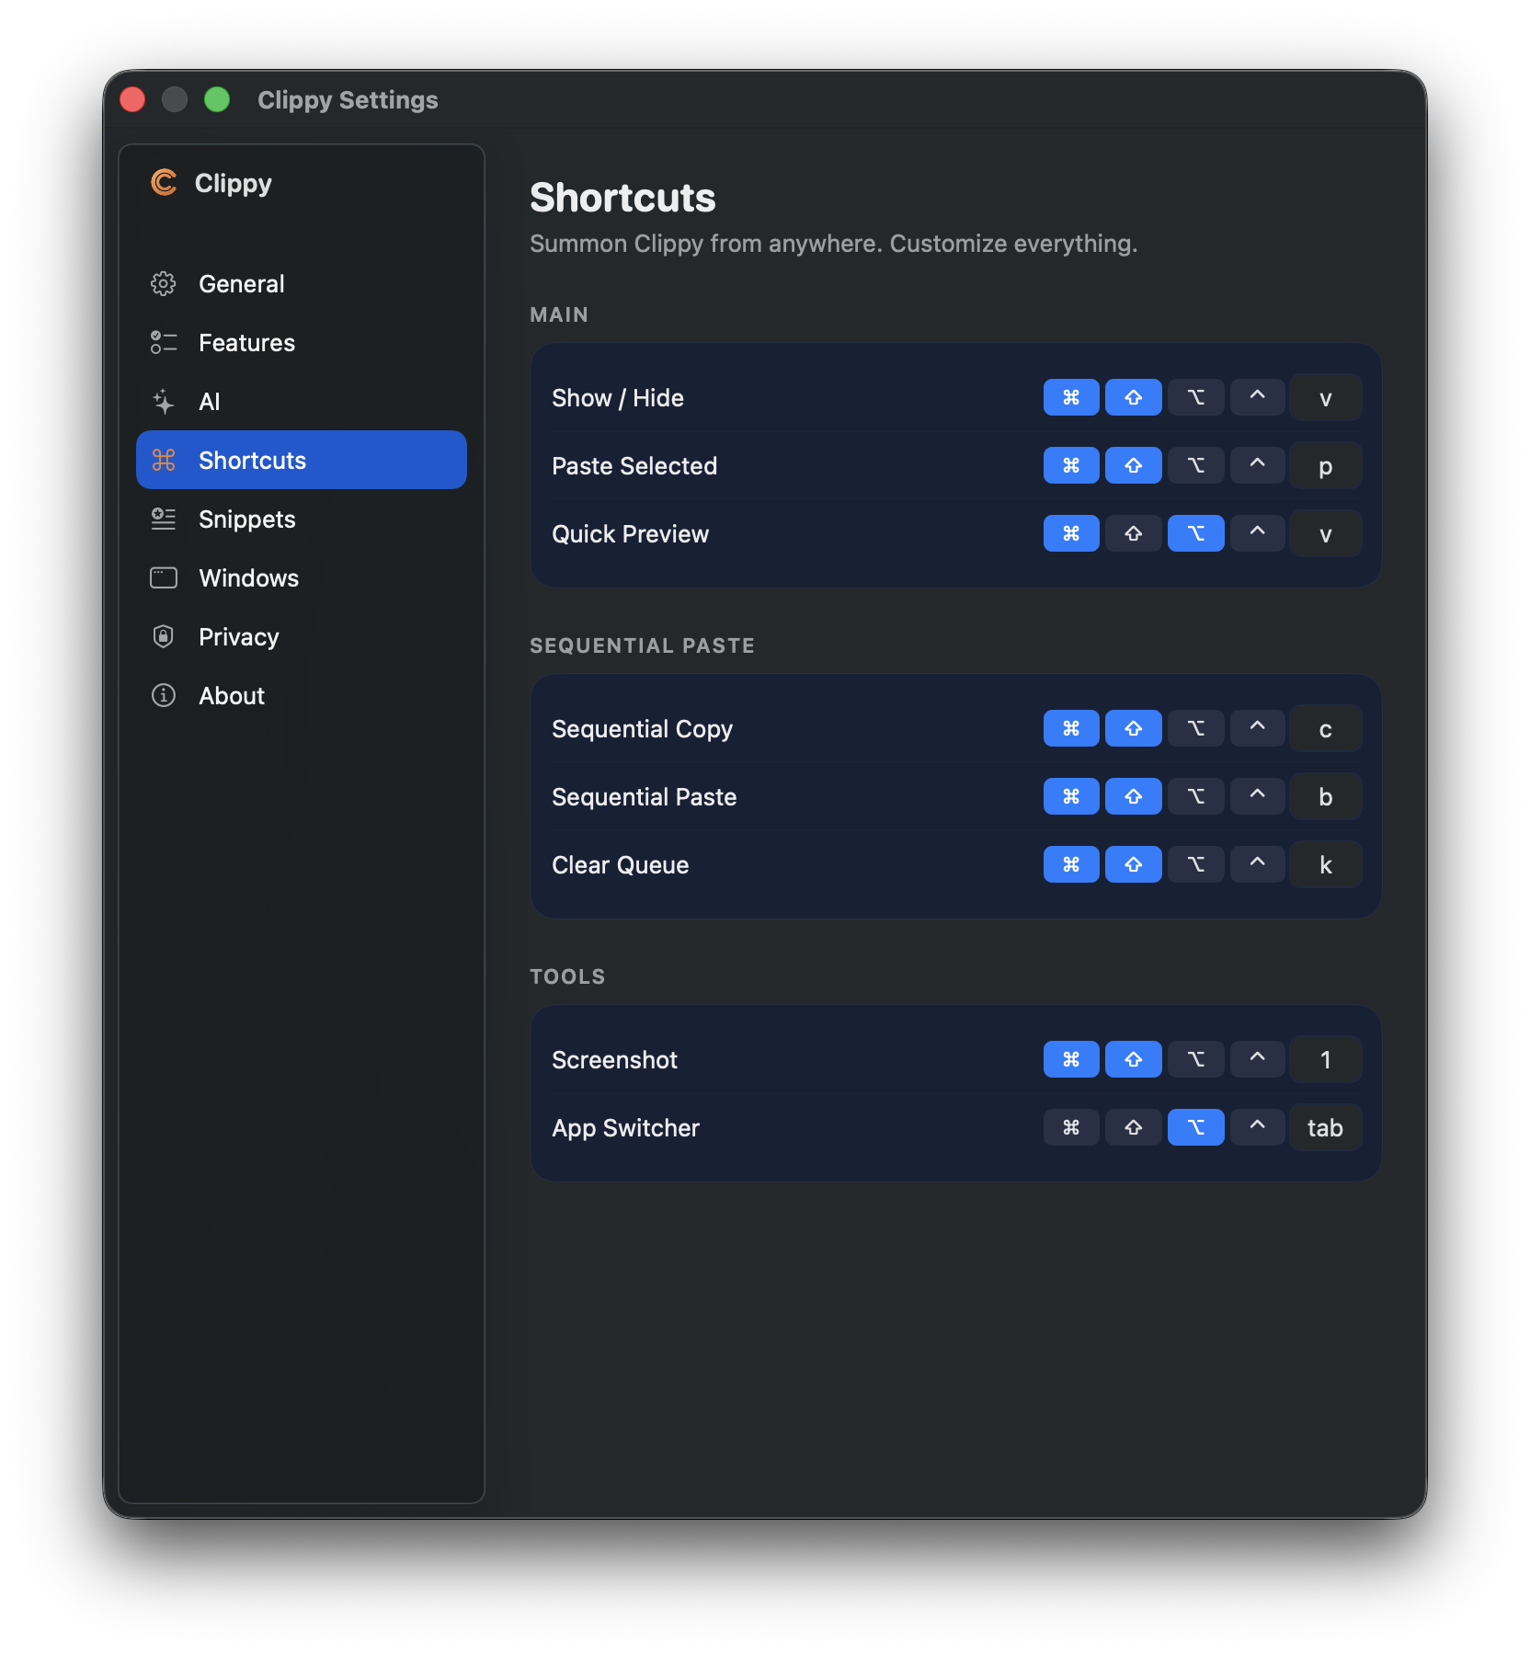
Task: Enable Shift modifier for Quick Preview
Action: pyautogui.click(x=1134, y=534)
